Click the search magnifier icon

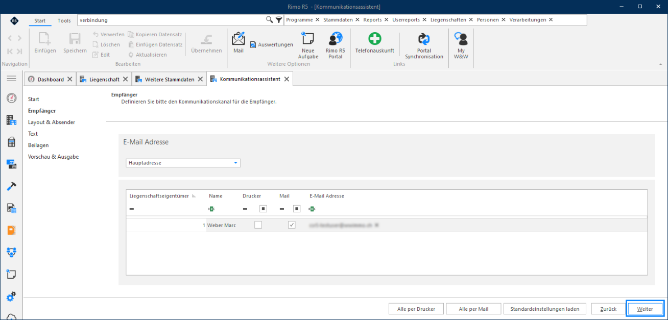pos(269,20)
